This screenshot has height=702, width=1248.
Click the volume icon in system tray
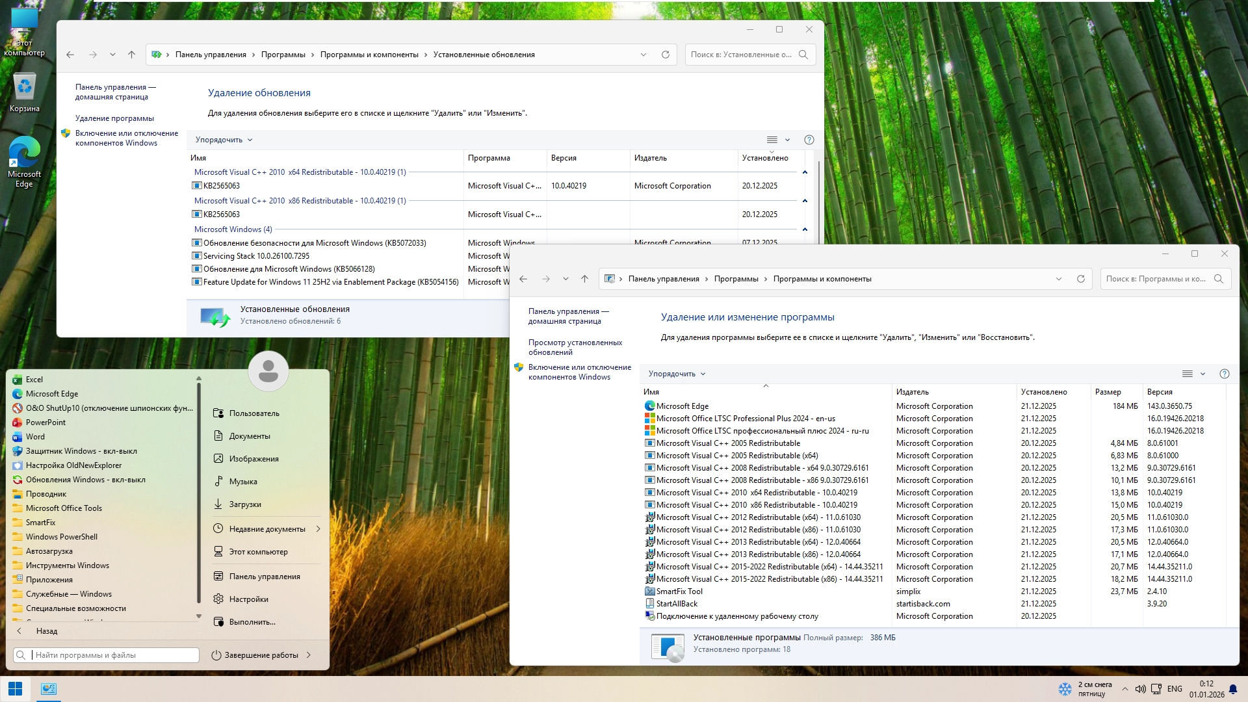pyautogui.click(x=1140, y=689)
